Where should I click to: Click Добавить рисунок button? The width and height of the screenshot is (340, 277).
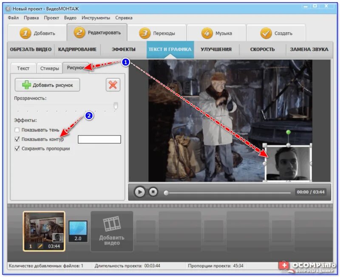point(47,85)
